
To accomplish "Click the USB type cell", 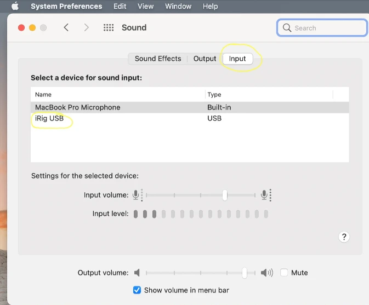I will coord(214,118).
